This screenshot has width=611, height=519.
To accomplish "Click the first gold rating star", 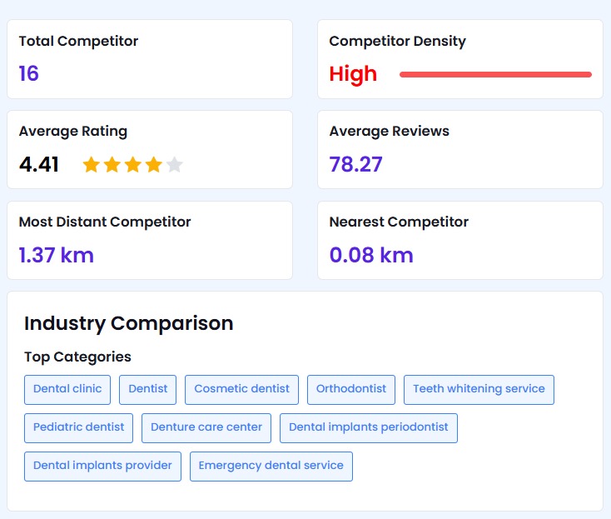I will tap(91, 165).
